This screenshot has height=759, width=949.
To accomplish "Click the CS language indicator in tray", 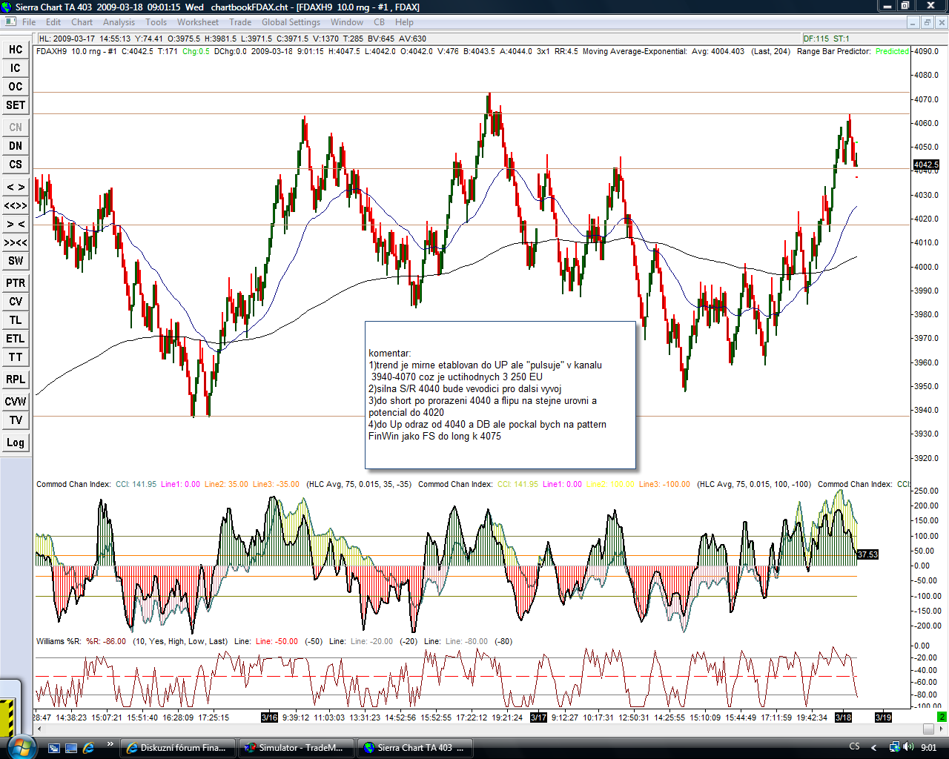I will pyautogui.click(x=854, y=747).
